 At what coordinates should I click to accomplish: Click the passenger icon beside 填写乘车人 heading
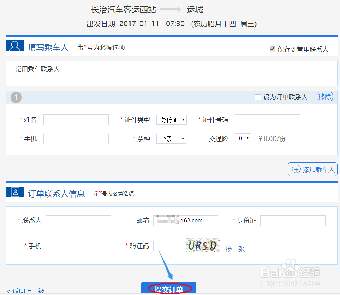[x=15, y=46]
